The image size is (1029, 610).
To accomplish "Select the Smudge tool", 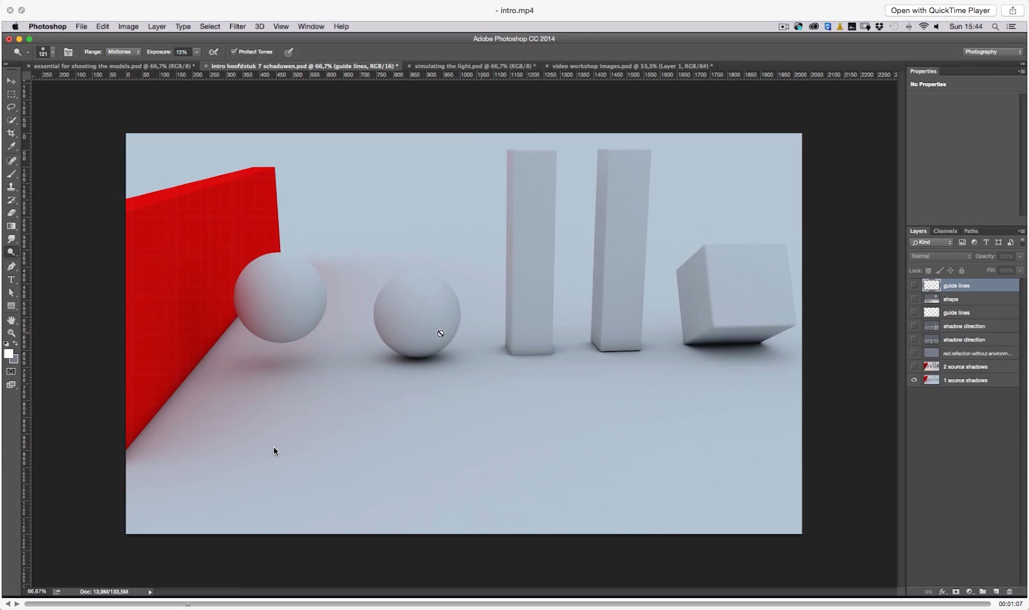I will click(11, 239).
